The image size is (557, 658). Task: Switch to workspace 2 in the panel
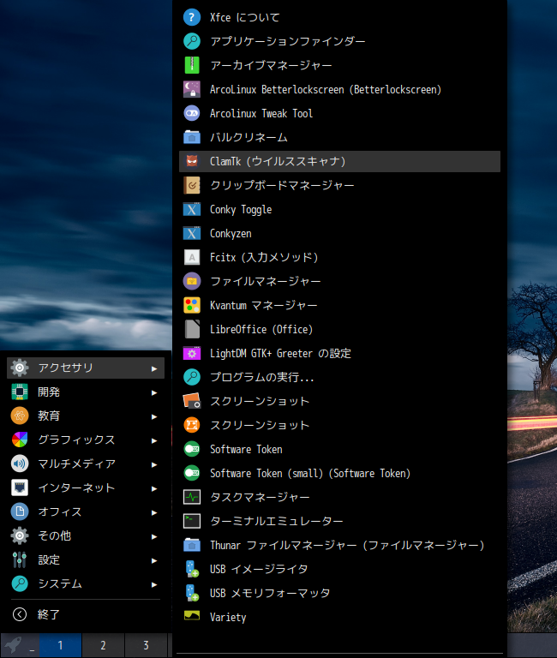[103, 645]
